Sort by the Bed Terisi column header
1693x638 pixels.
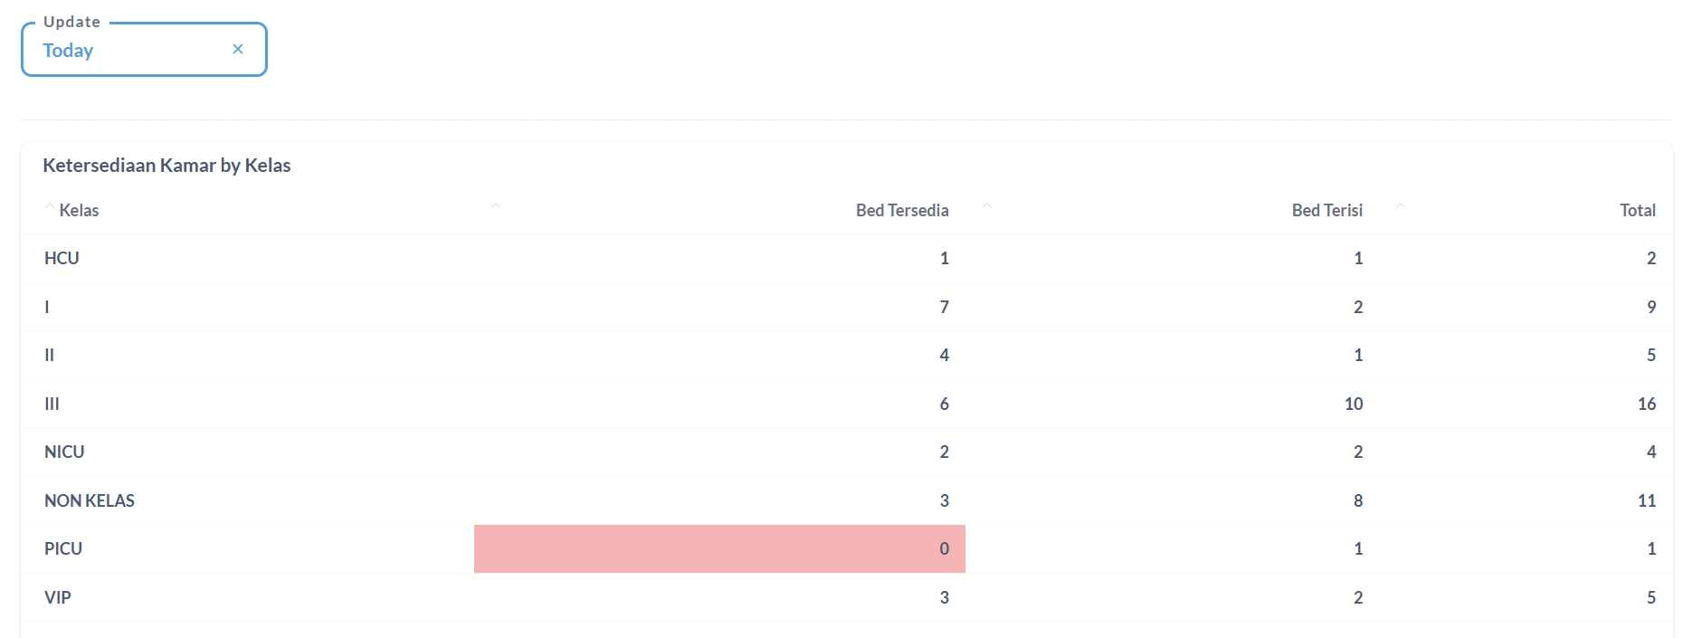tap(1327, 211)
